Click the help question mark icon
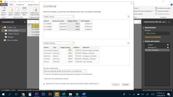This screenshot has width=173, height=97. [x=172, y=5]
